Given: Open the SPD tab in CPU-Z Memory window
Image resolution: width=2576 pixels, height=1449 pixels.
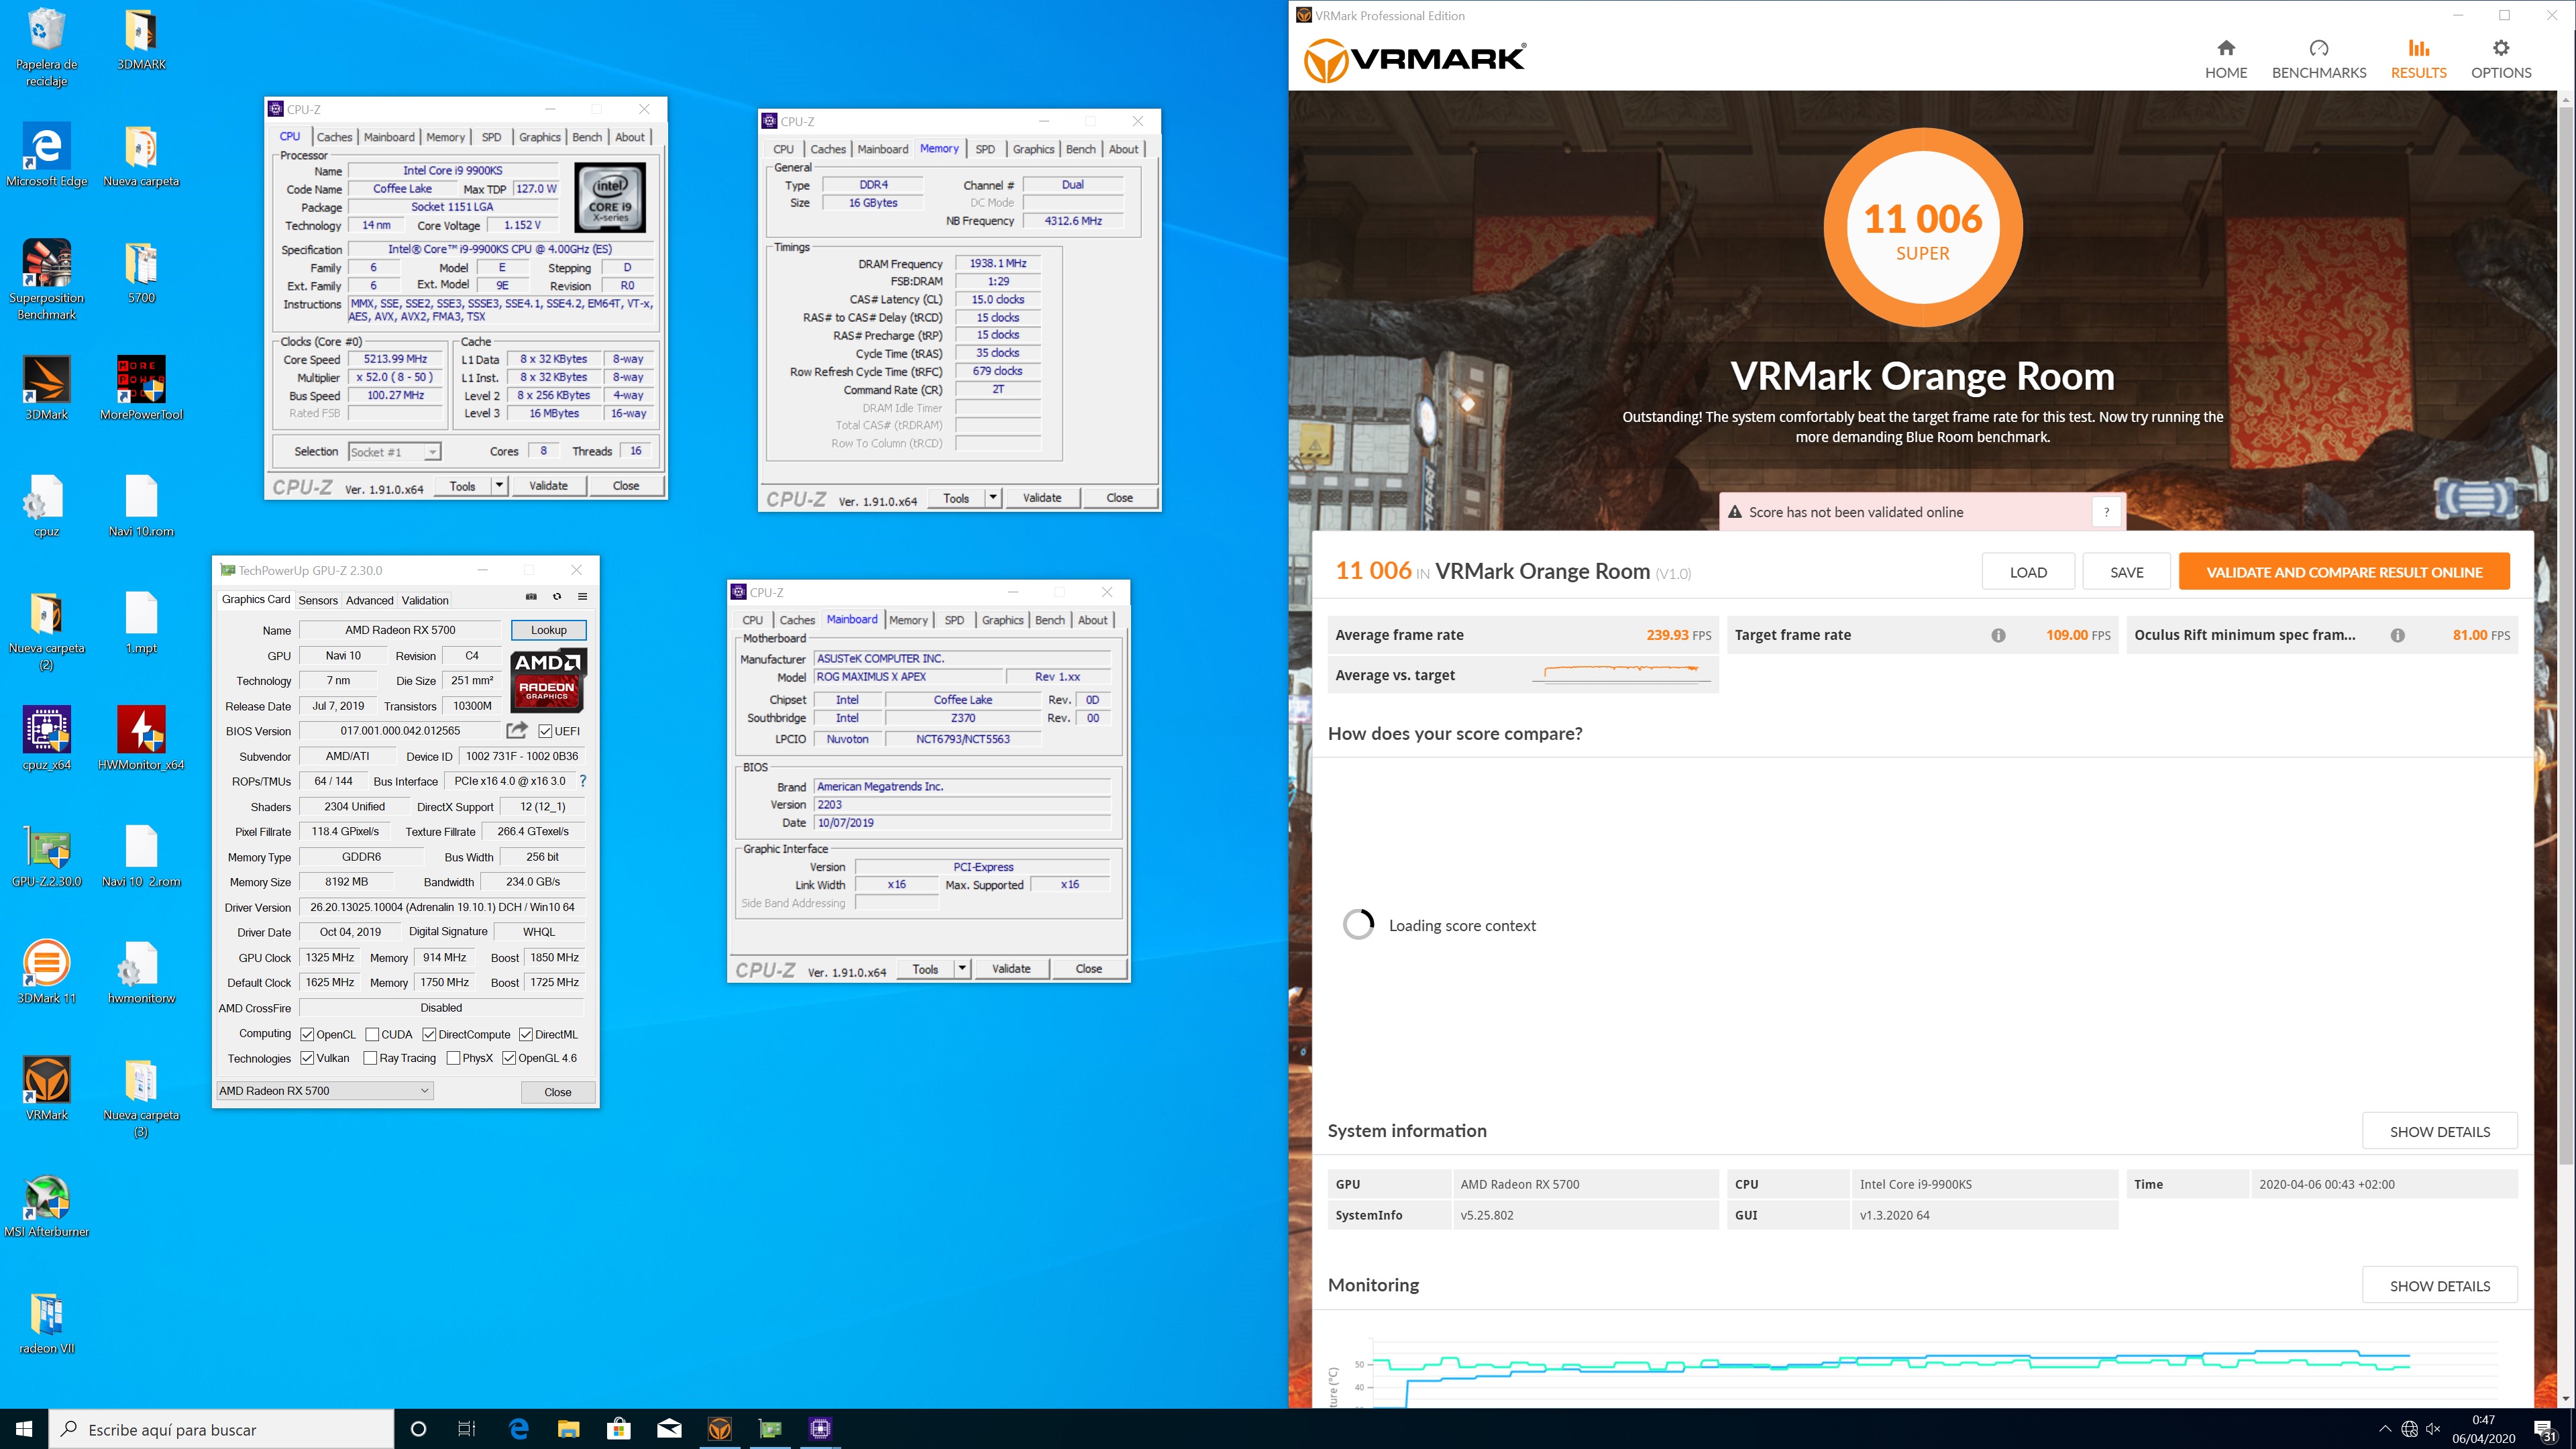Looking at the screenshot, I should (985, 149).
